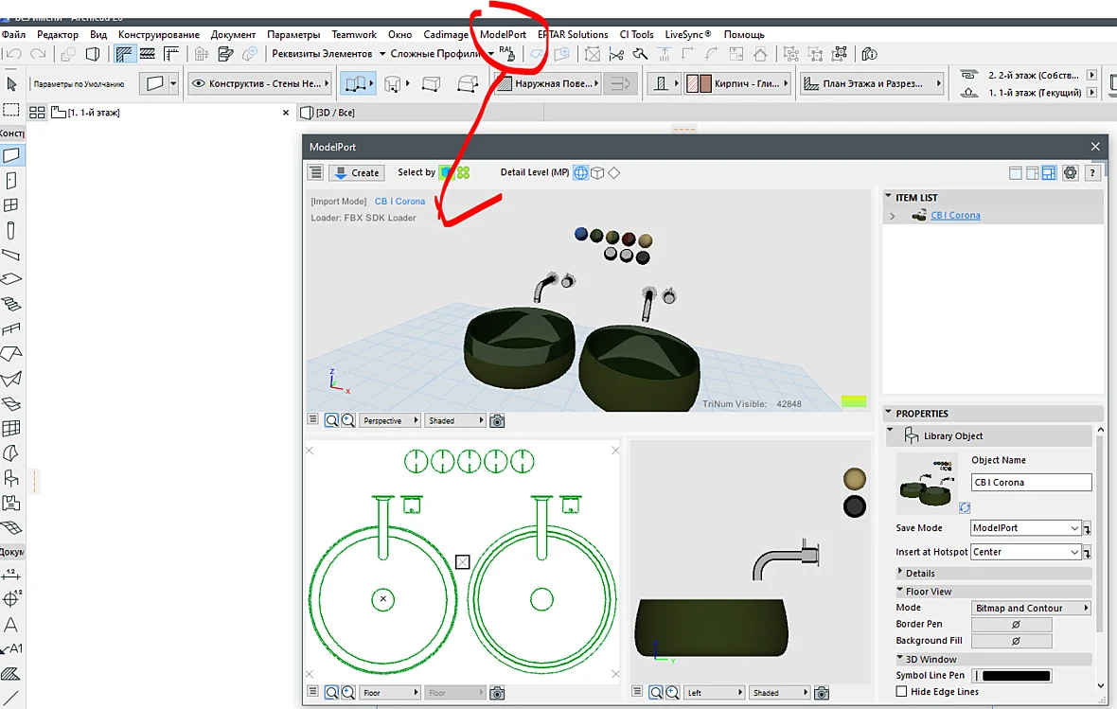
Task: Click the element info icon in toolbar
Action: click(x=869, y=54)
